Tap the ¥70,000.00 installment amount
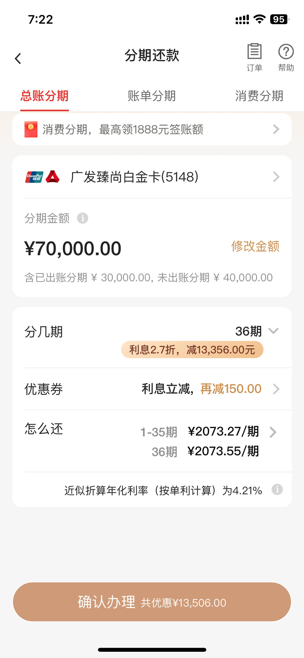The image size is (304, 658). pyautogui.click(x=73, y=249)
